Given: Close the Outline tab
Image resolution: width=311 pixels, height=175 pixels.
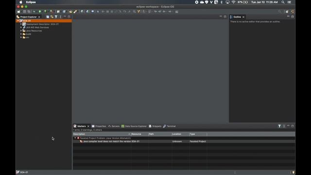Looking at the screenshot, I should (243, 17).
